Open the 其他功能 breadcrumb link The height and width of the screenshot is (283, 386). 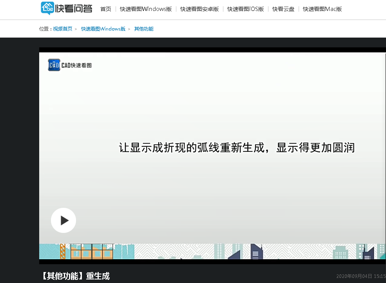tap(144, 29)
